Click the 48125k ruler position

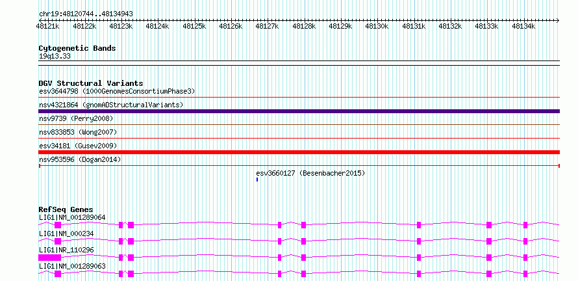pos(194,26)
